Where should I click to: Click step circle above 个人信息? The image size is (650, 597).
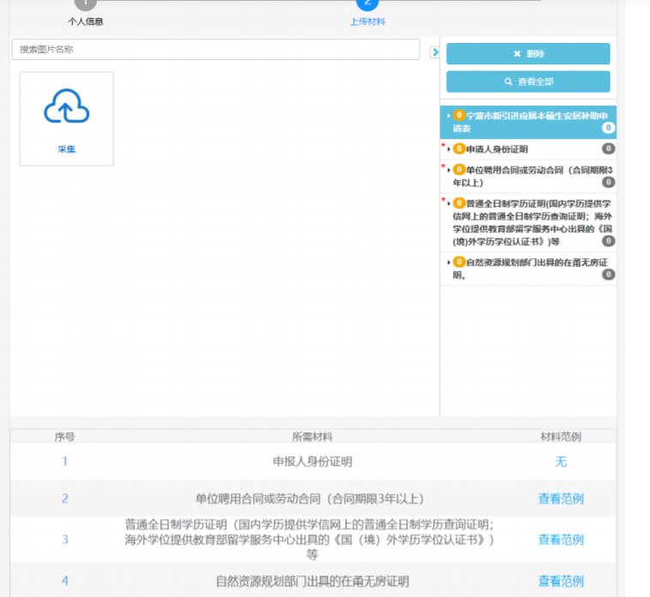point(86,4)
